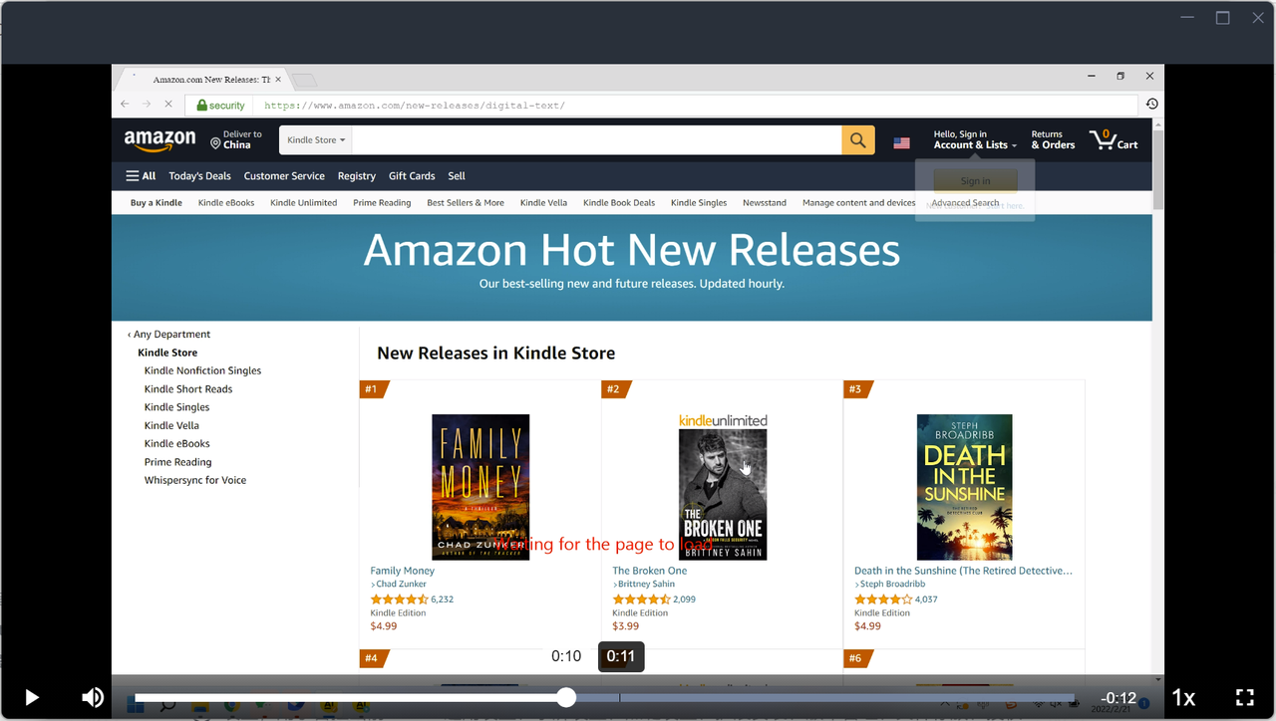Select Today's Deals in navigation bar

click(x=199, y=176)
